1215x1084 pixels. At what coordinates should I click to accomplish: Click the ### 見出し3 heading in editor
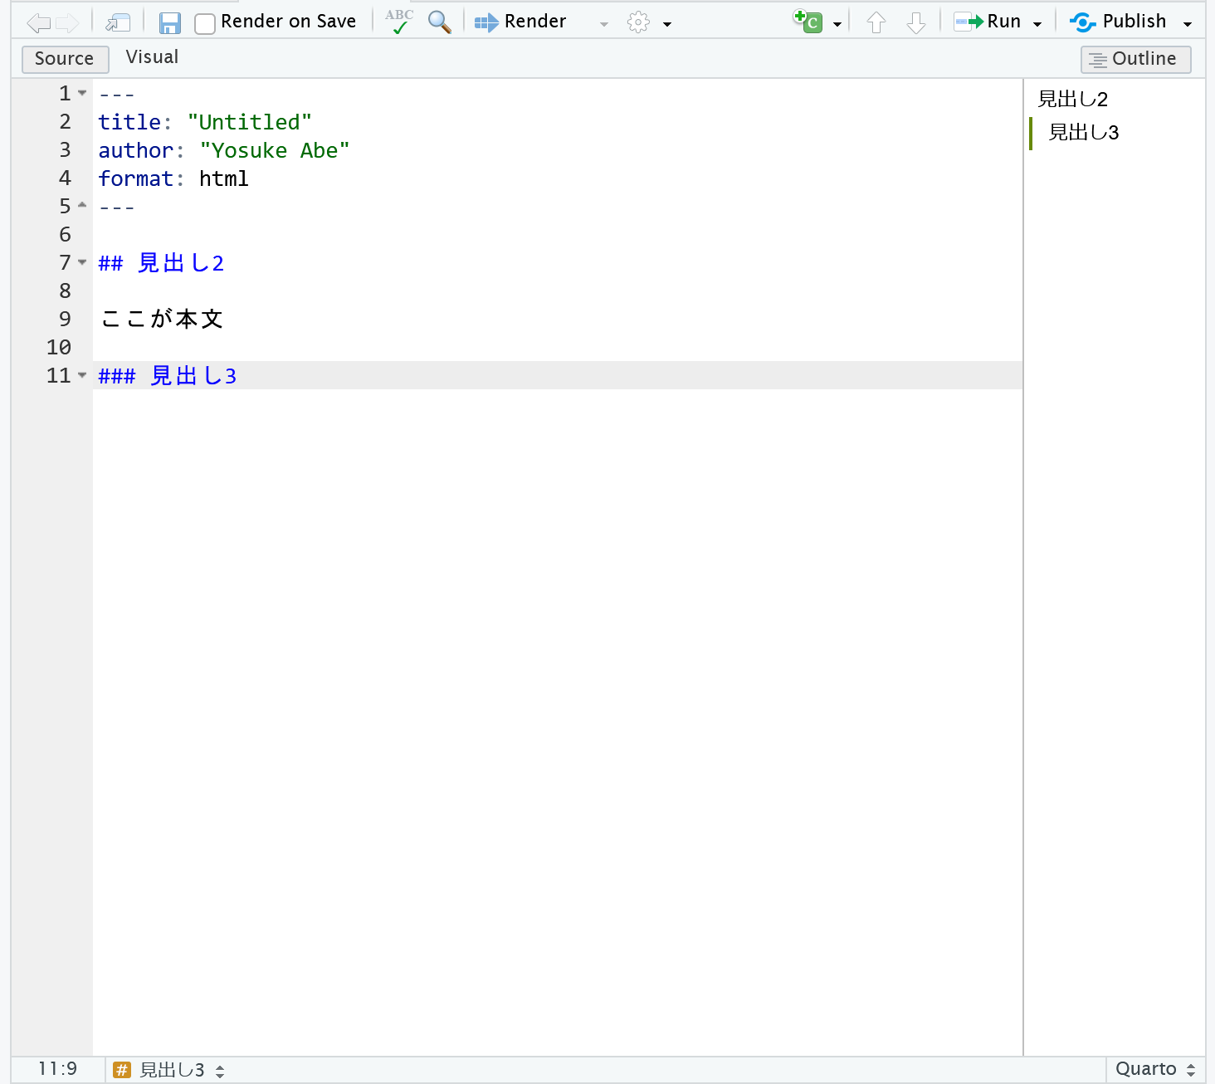[168, 376]
